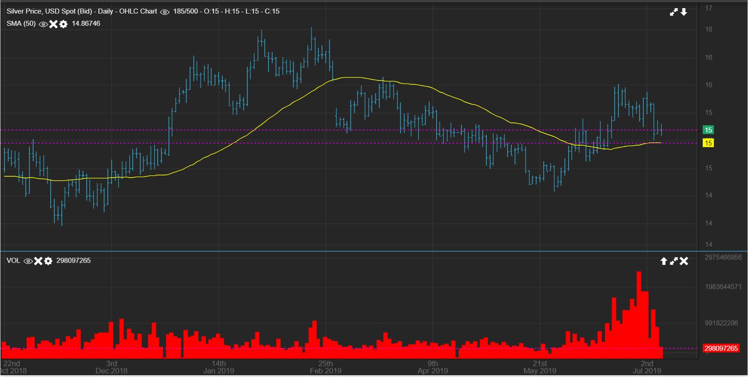Image resolution: width=748 pixels, height=377 pixels.
Task: Click the SMA (50) indicator label
Action: 21,24
